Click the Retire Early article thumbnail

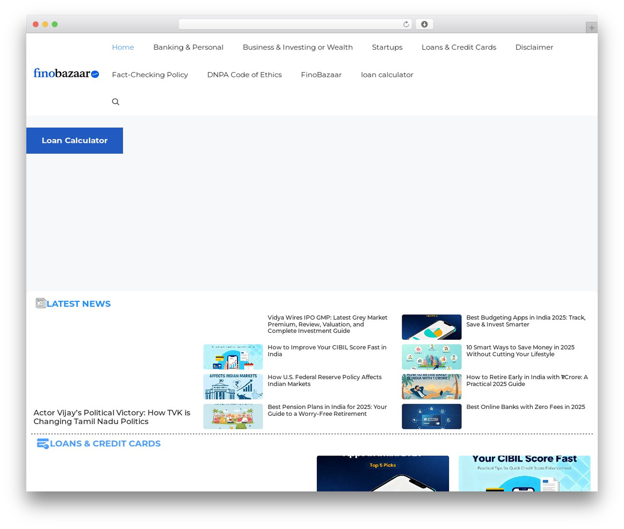[431, 387]
